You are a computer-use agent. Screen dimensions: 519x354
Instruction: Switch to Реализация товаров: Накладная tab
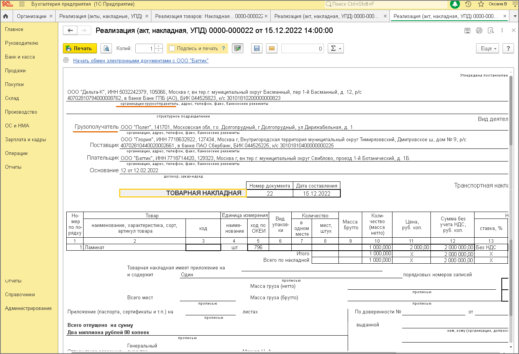pos(209,16)
